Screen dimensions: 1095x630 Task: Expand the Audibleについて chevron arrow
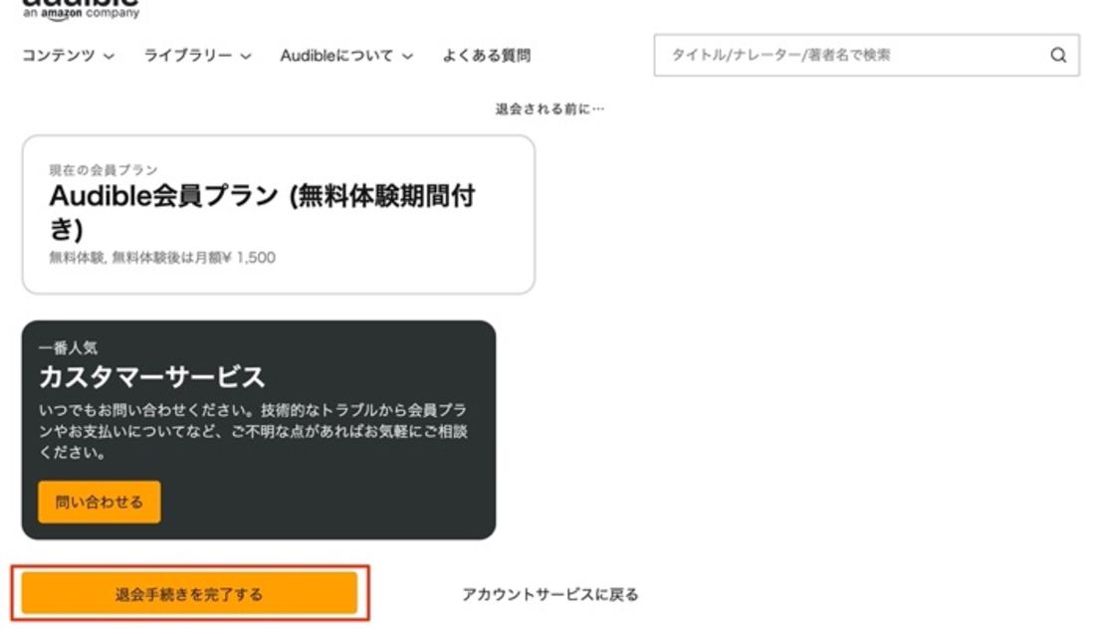408,56
